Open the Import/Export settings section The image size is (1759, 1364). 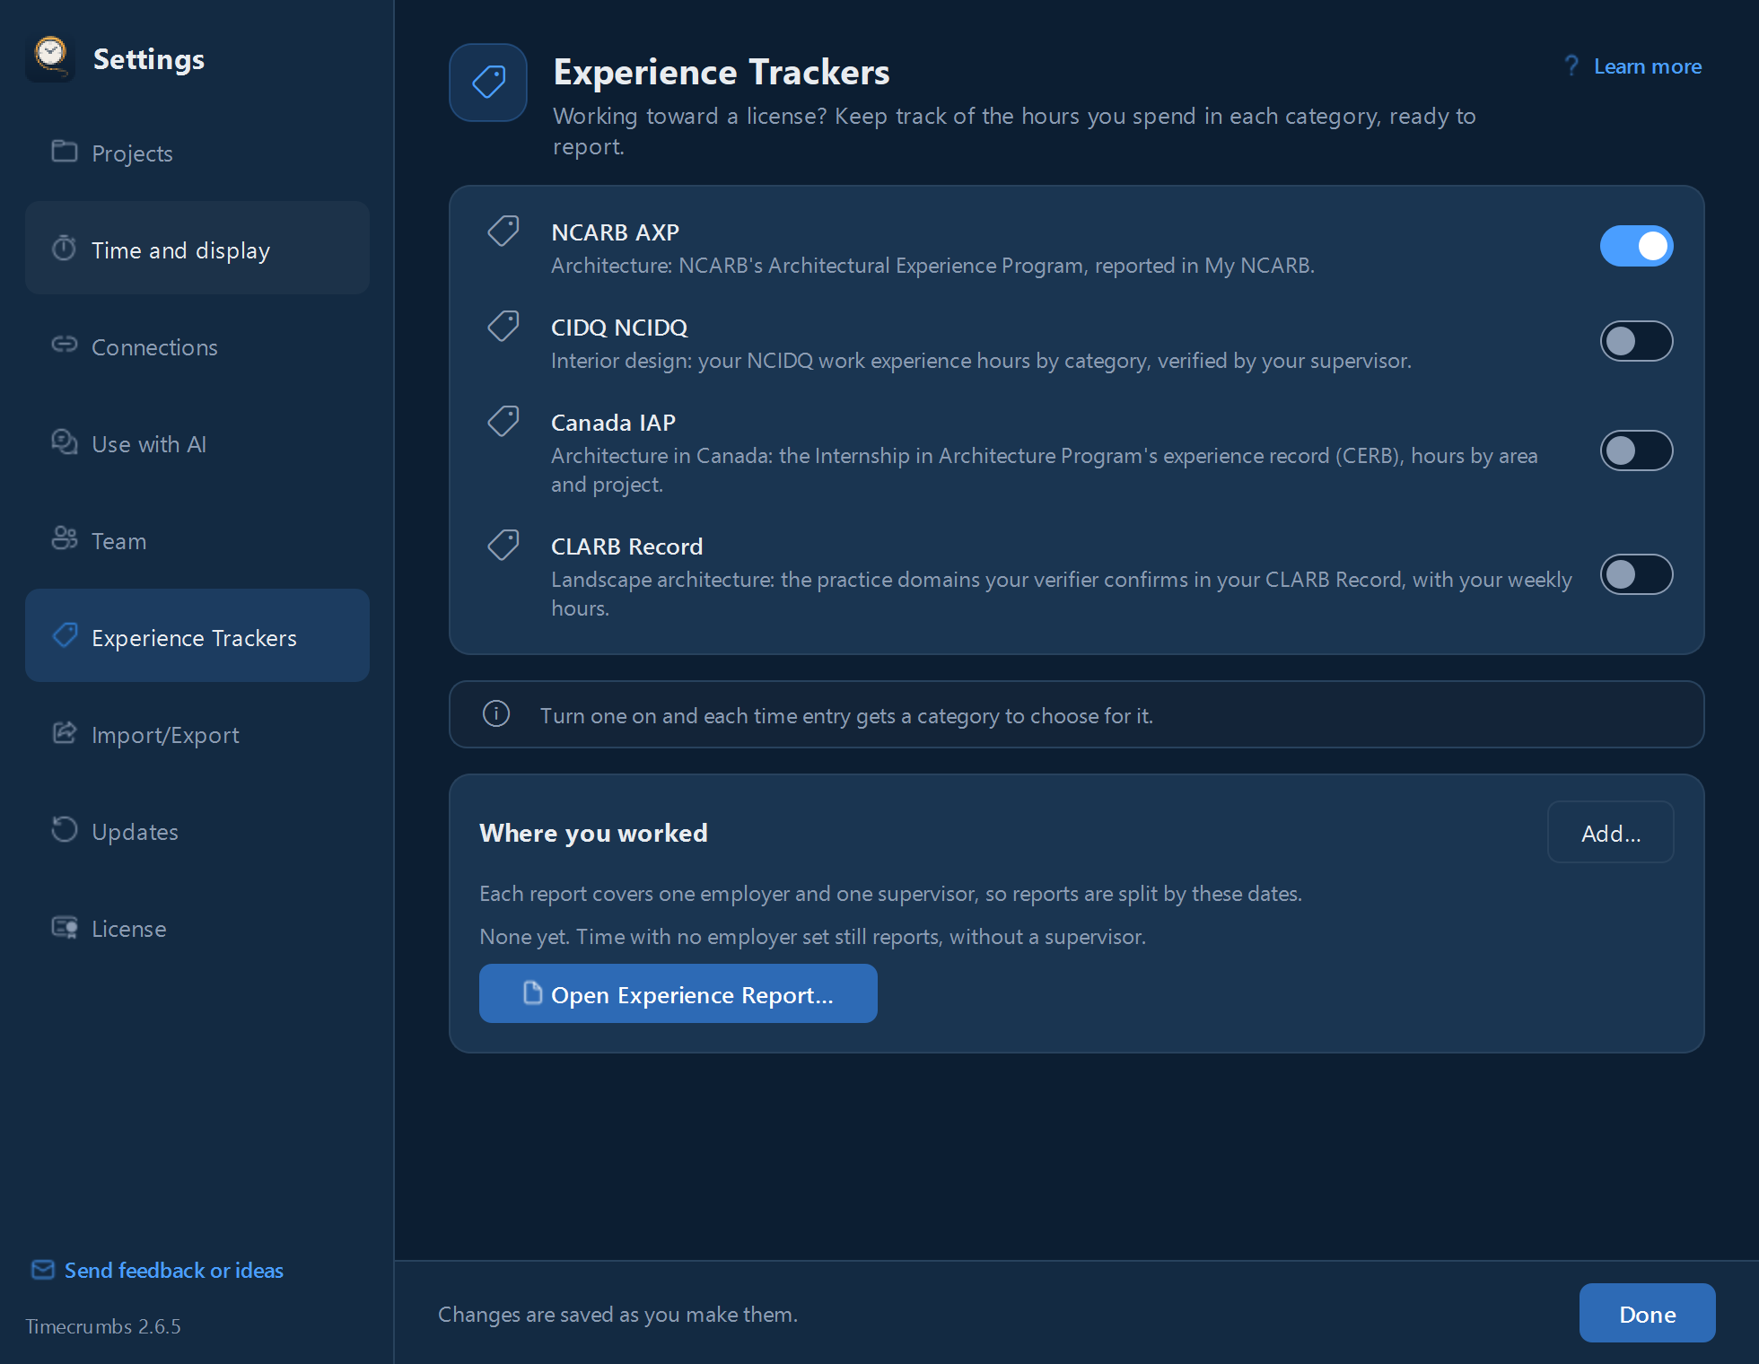(x=197, y=734)
